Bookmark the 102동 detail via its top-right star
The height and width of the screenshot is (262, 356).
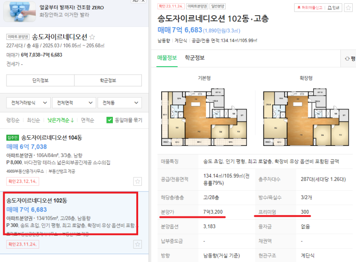tap(348, 8)
